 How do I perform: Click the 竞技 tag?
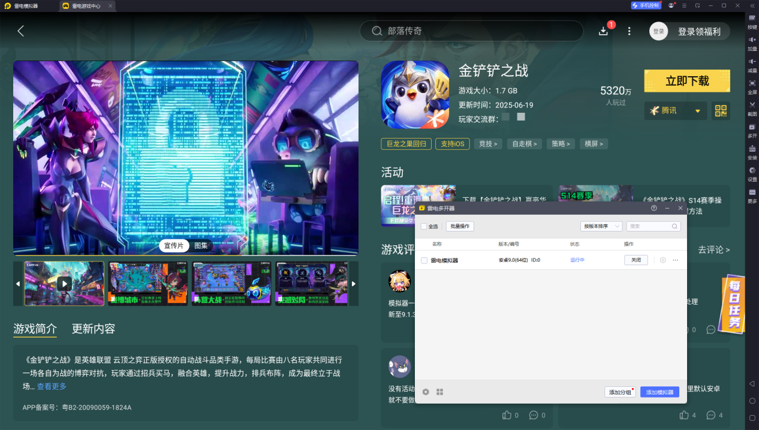(x=487, y=144)
